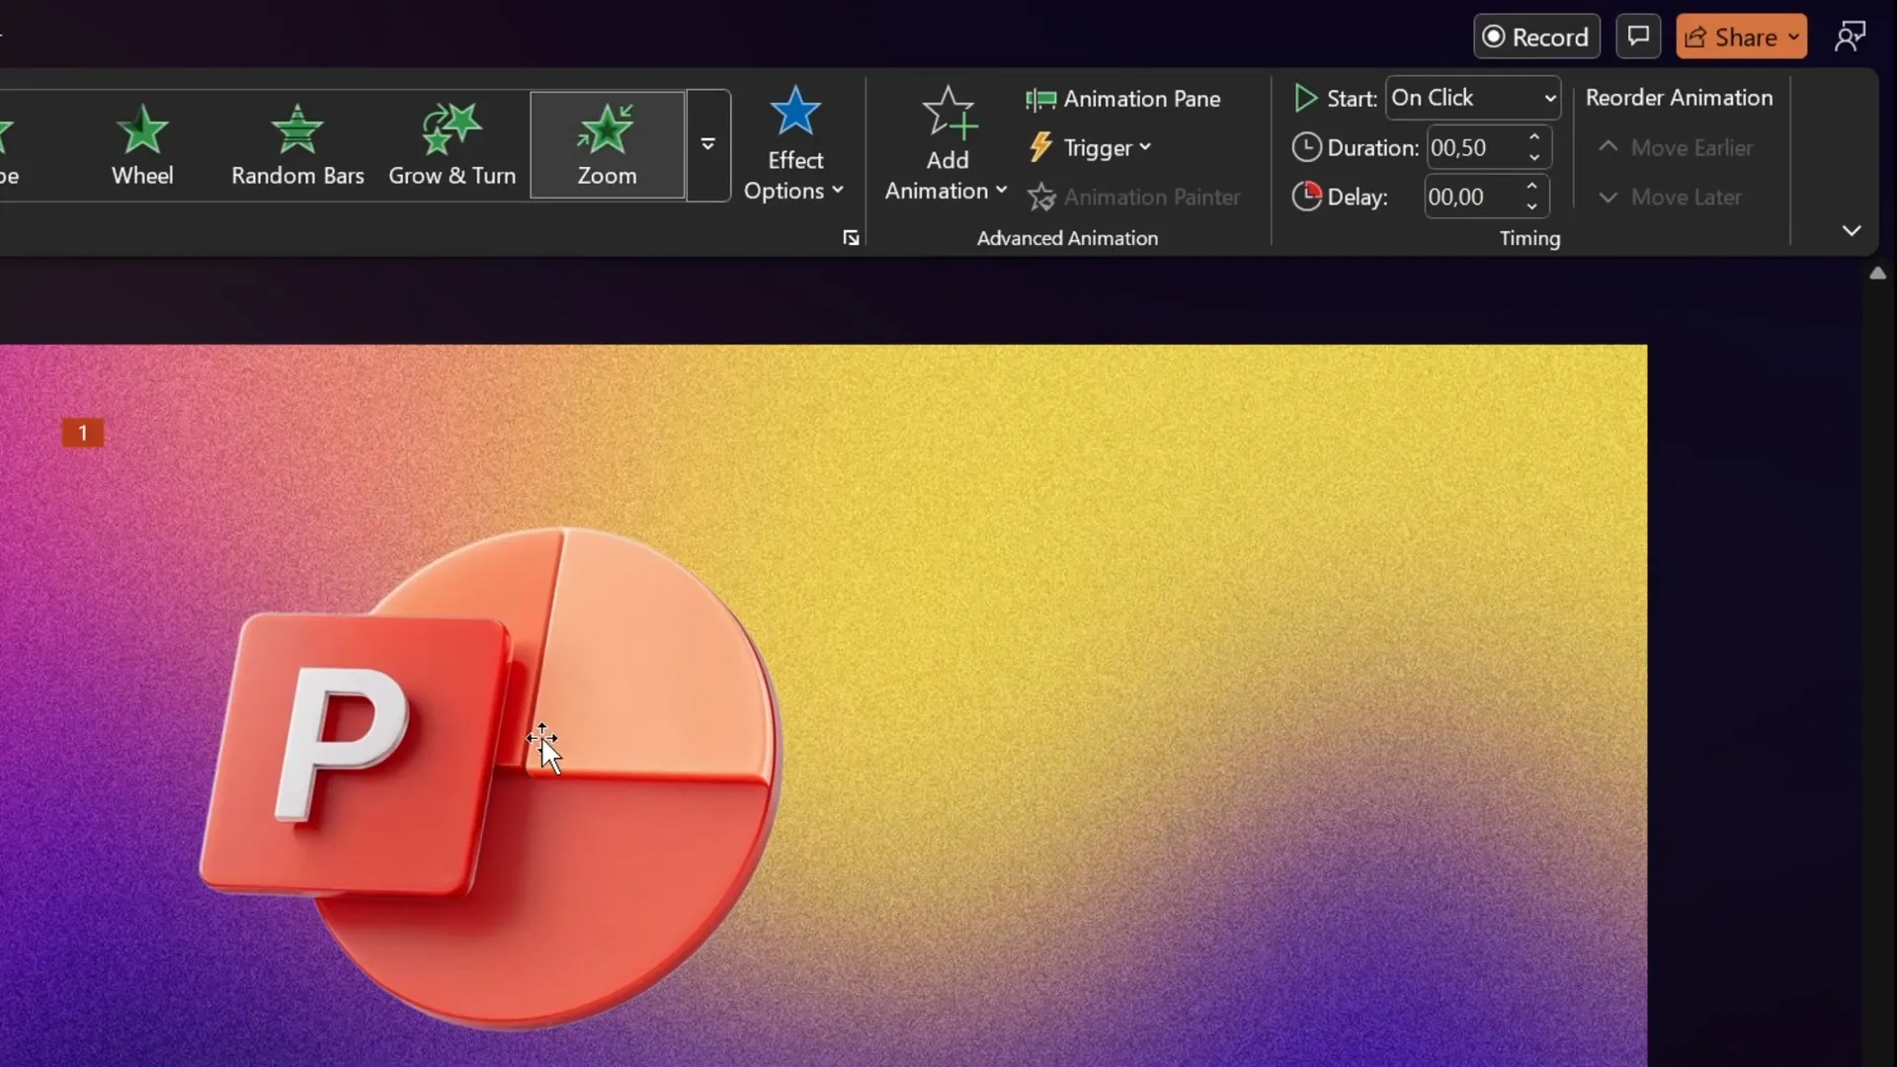Click Move Later in Reorder Animation
1897x1067 pixels.
coord(1670,197)
